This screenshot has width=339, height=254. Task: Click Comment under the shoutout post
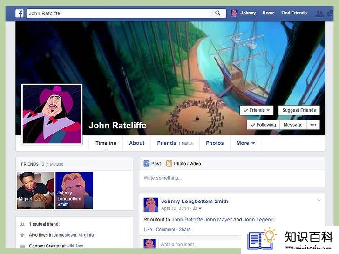[165, 230]
